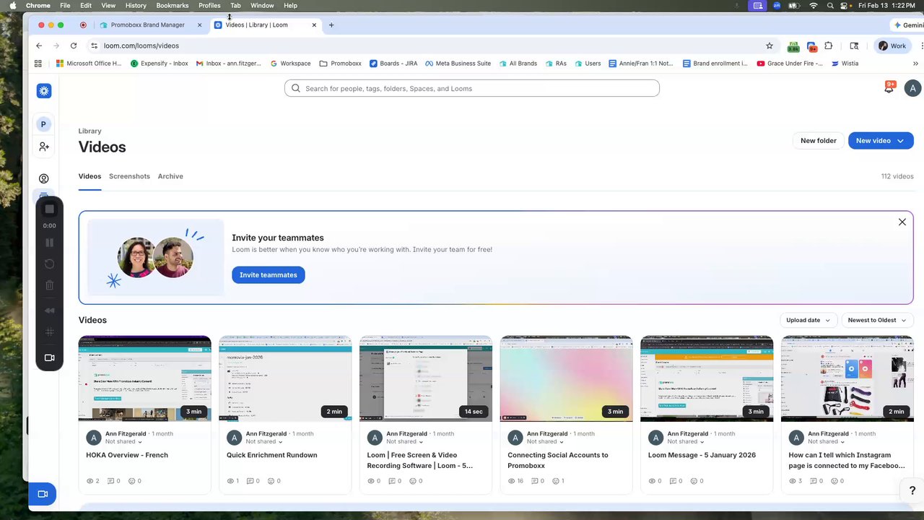Open the profile circle sidebar icon

point(44,178)
